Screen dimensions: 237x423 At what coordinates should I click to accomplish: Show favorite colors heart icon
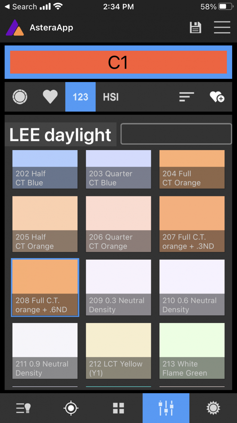[50, 97]
